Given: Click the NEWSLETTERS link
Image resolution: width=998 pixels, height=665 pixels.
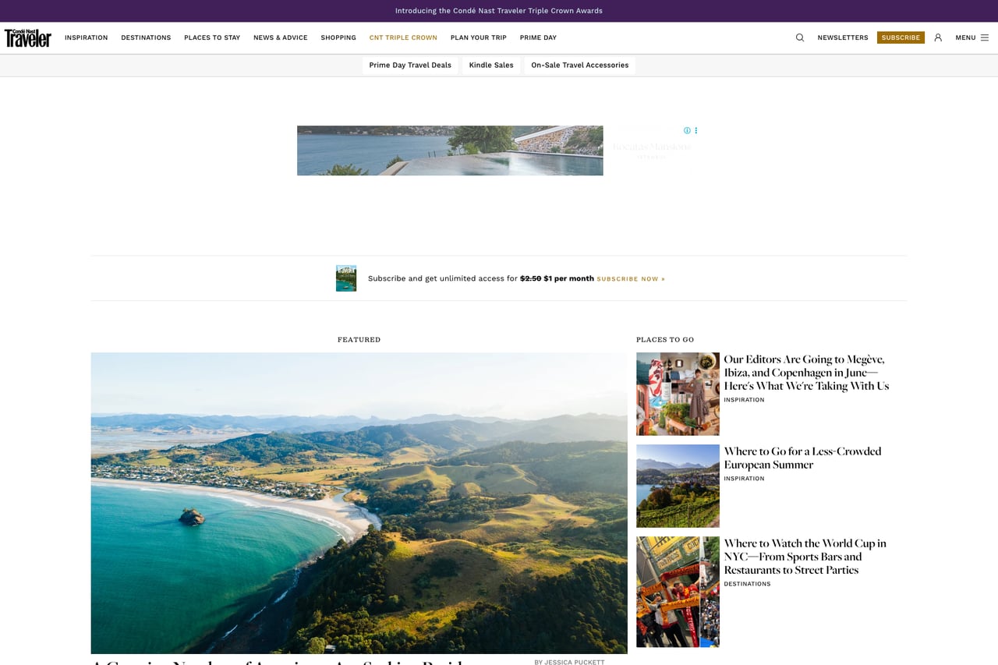Looking at the screenshot, I should [843, 37].
